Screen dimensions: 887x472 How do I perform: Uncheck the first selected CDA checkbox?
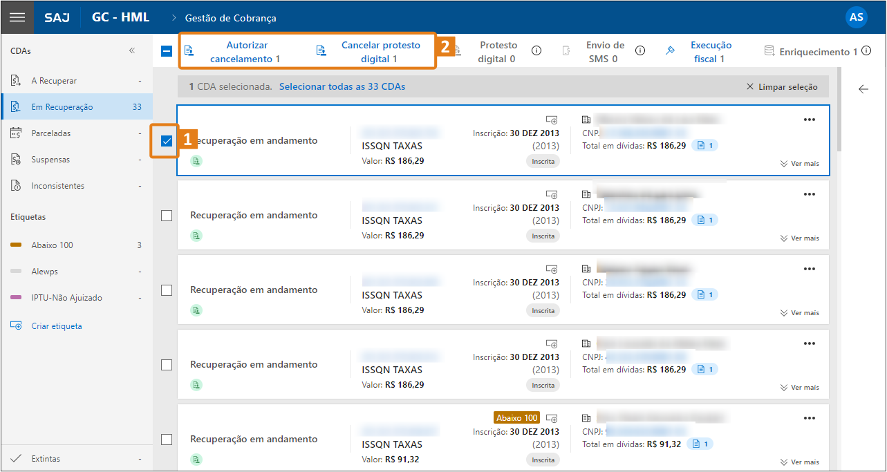coord(167,141)
